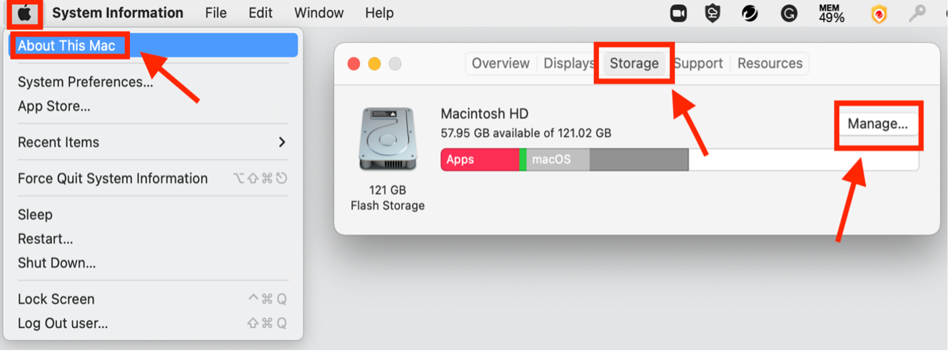Click the shield status icon in menu bar
951x353 pixels.
point(713,13)
